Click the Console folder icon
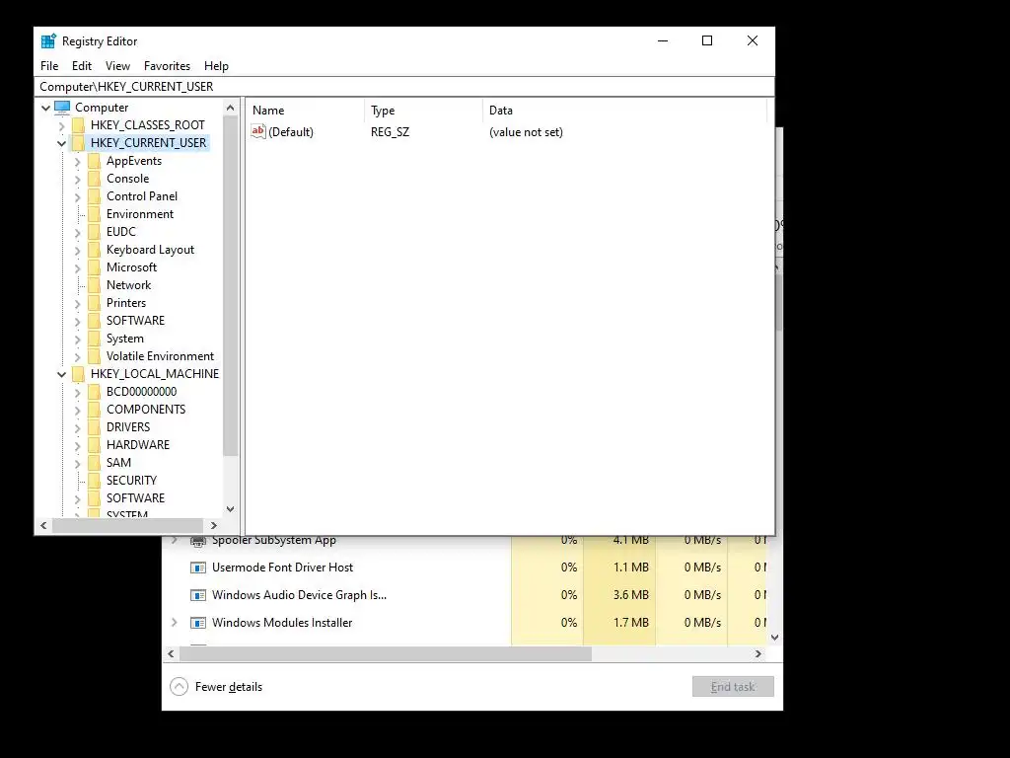This screenshot has width=1010, height=758. 94,179
